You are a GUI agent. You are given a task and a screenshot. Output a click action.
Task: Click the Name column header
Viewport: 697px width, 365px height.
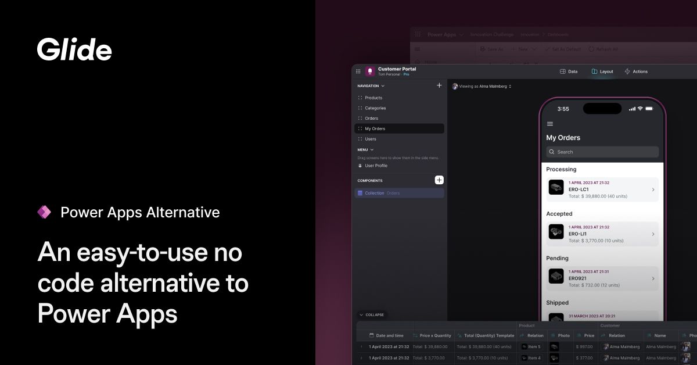(x=660, y=335)
